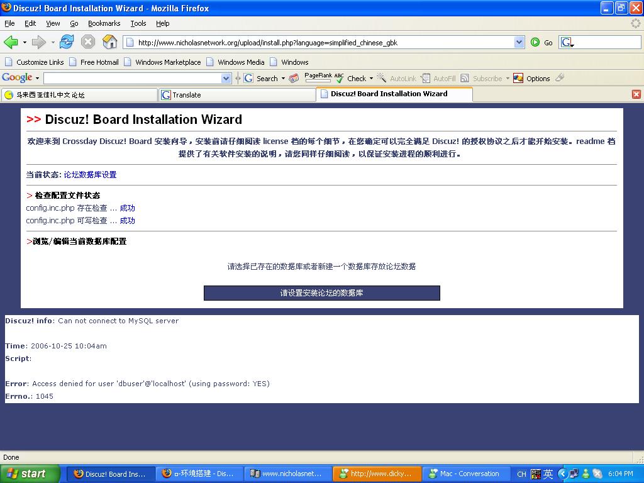Viewport: 644px width, 483px height.
Task: Click the Subscribe feed button
Action: point(481,78)
